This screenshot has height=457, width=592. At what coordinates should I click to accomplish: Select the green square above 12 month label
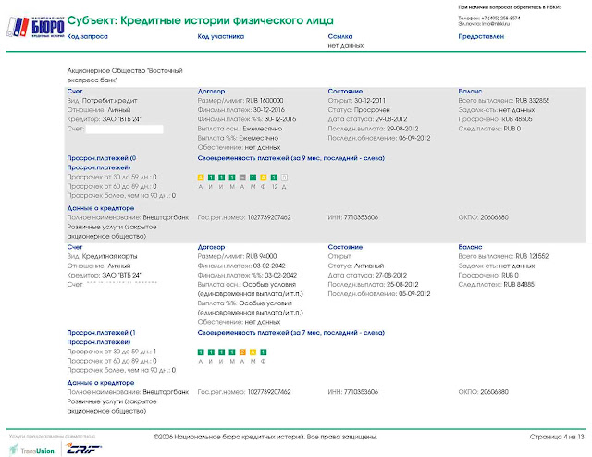[274, 178]
